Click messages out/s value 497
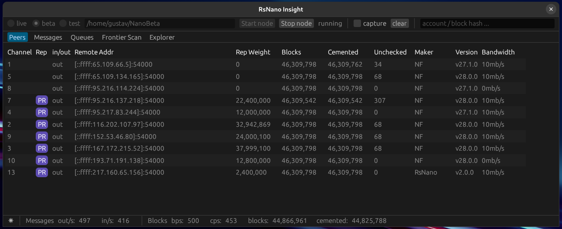The height and width of the screenshot is (229, 562). (x=85, y=221)
